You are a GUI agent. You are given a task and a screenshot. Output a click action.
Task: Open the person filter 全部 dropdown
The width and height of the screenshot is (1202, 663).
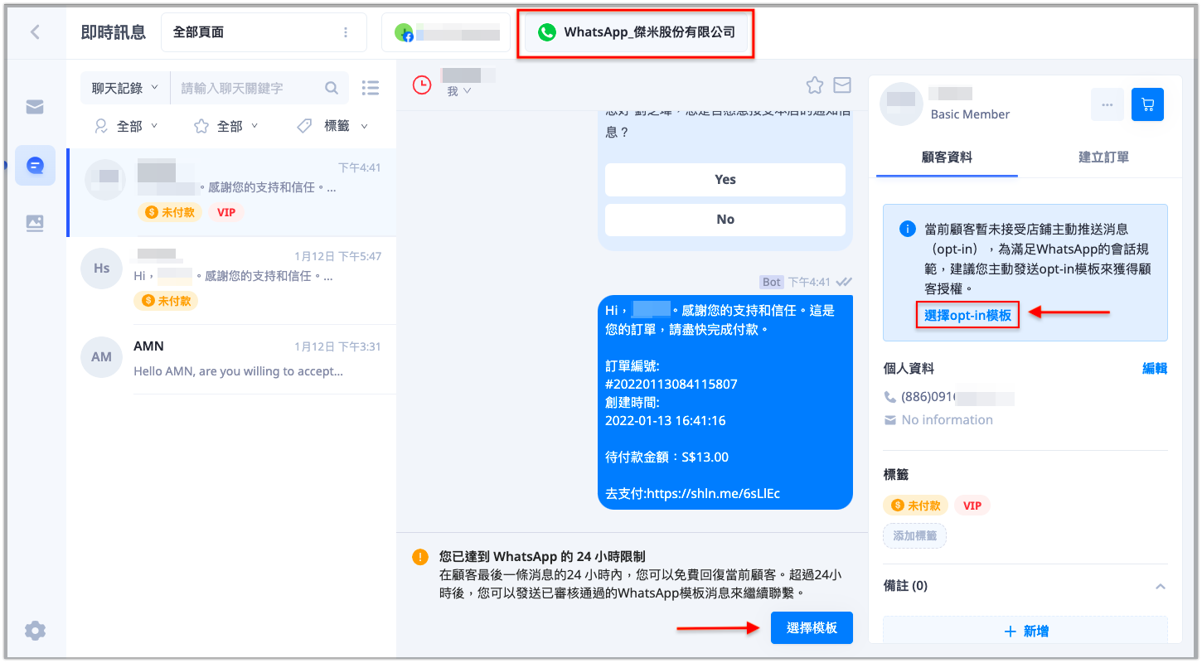[x=126, y=126]
